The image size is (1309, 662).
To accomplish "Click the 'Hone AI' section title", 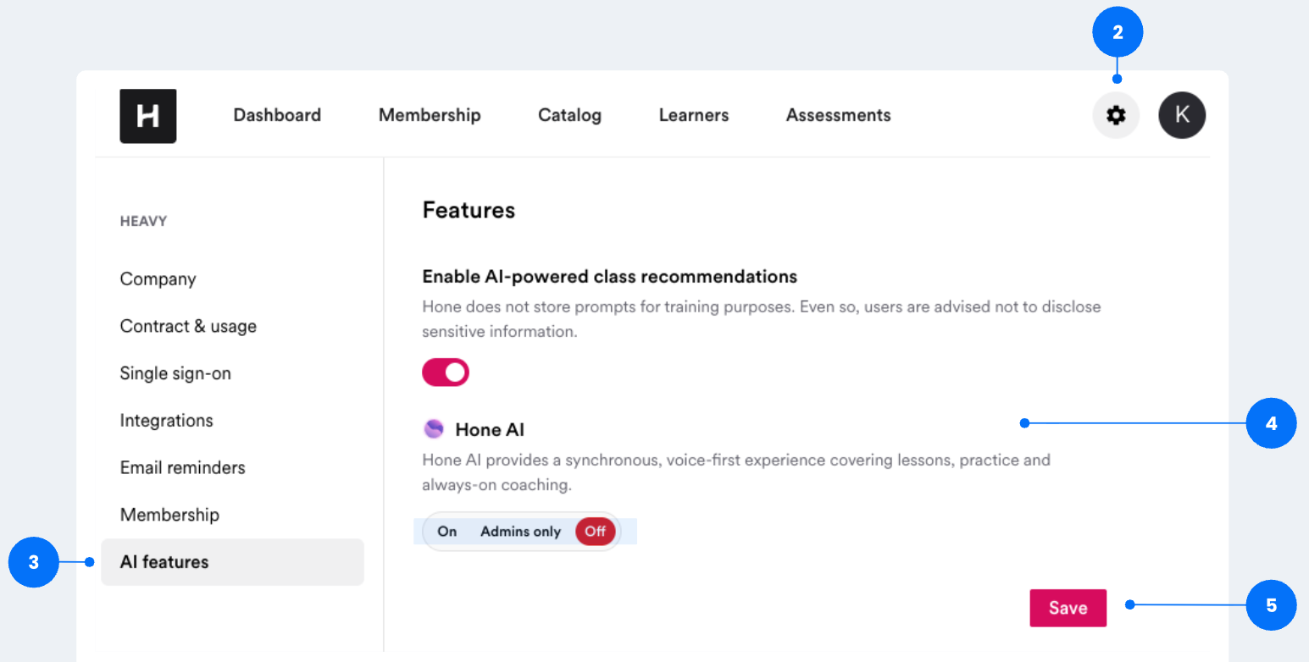I will pyautogui.click(x=490, y=430).
